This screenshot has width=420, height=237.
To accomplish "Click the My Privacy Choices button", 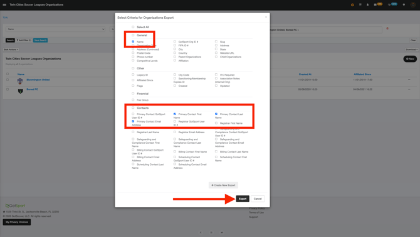I will (x=17, y=222).
